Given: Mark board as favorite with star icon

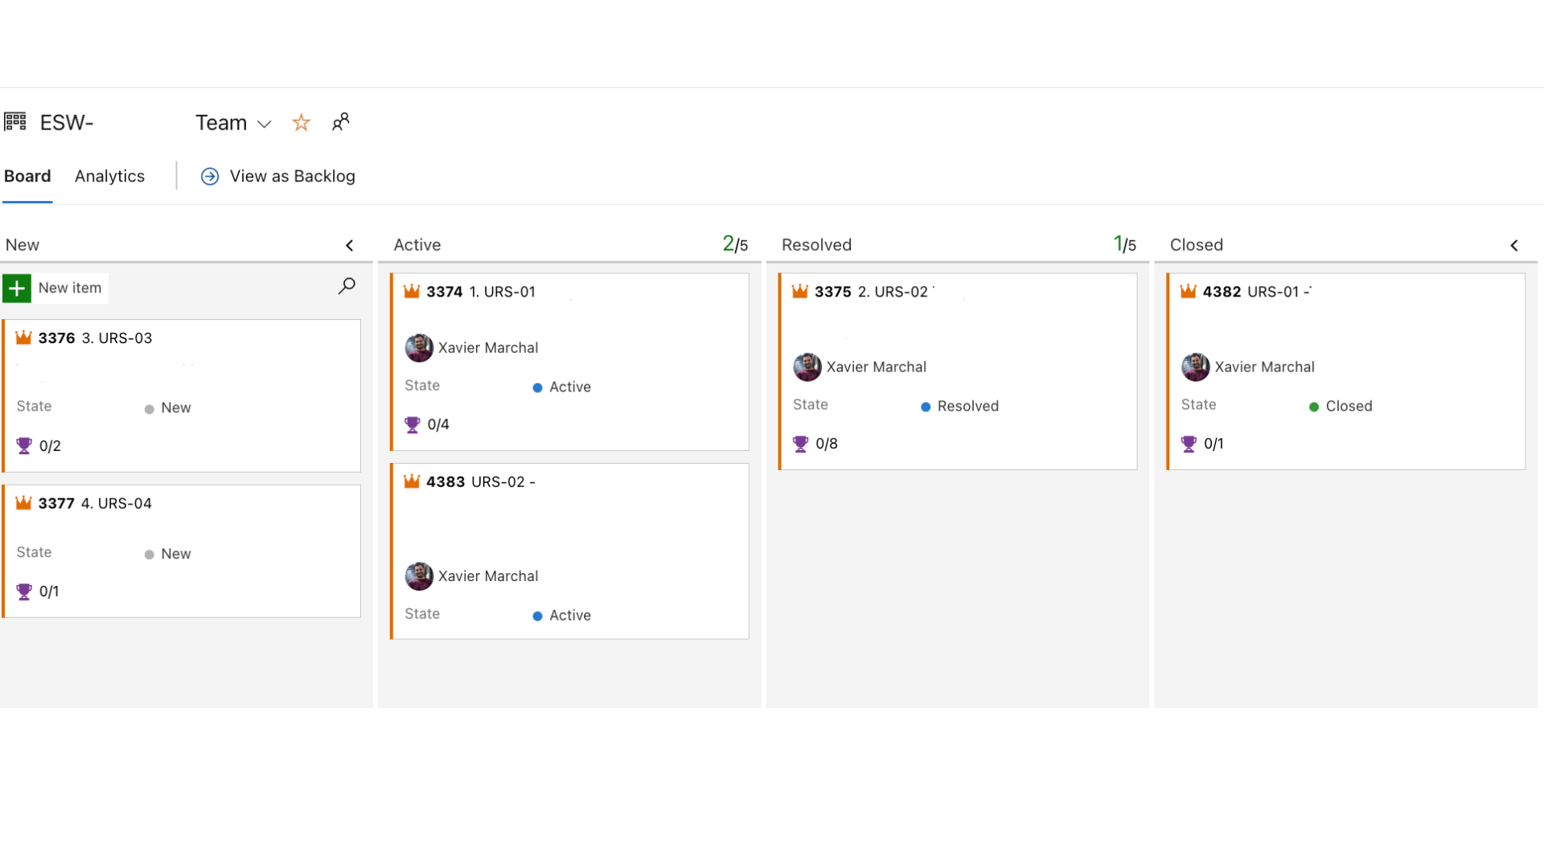Looking at the screenshot, I should 301,122.
